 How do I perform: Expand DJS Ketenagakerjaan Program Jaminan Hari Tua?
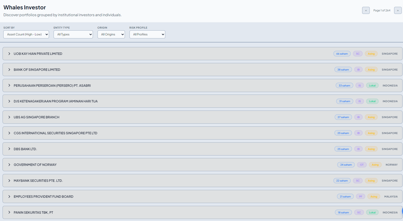point(202,101)
